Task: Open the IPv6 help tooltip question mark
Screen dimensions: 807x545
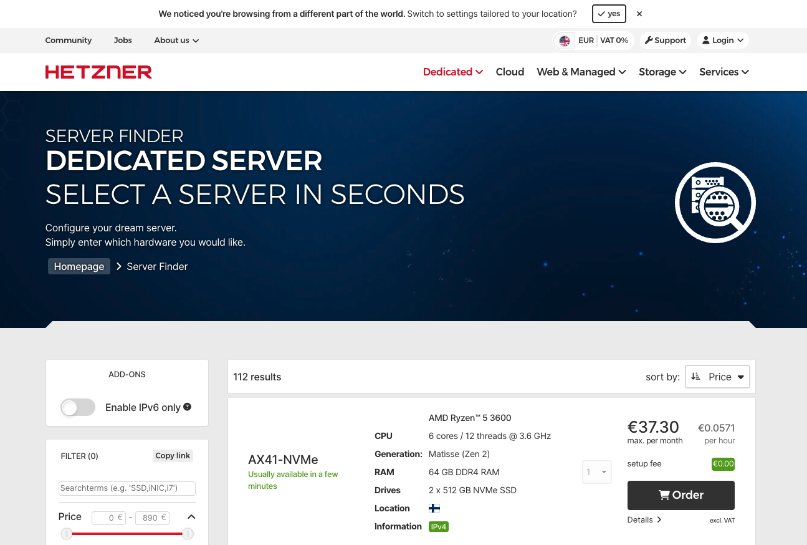Action: 187,407
